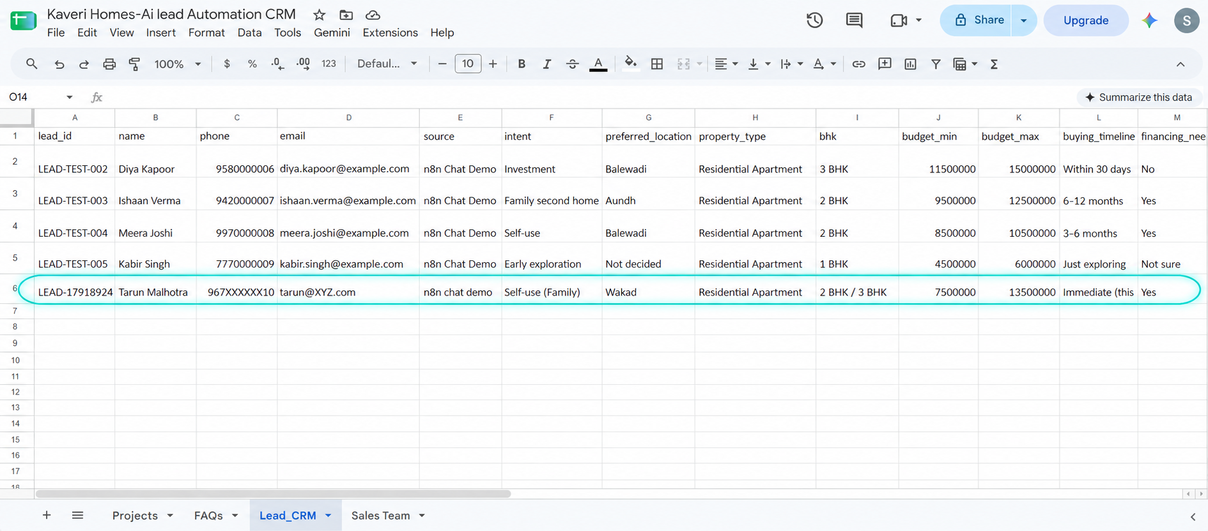
Task: Click the create a filter icon
Action: click(936, 64)
